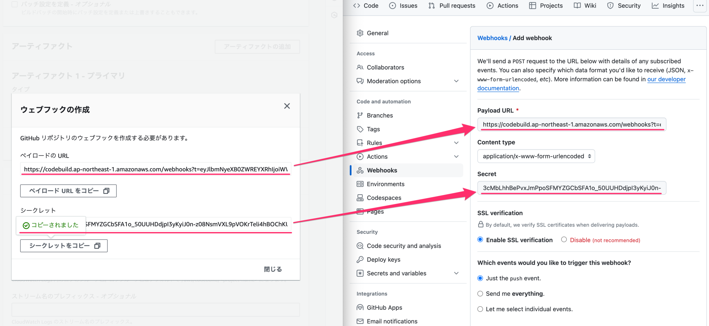Select Deploy keys in the sidebar

pos(383,259)
